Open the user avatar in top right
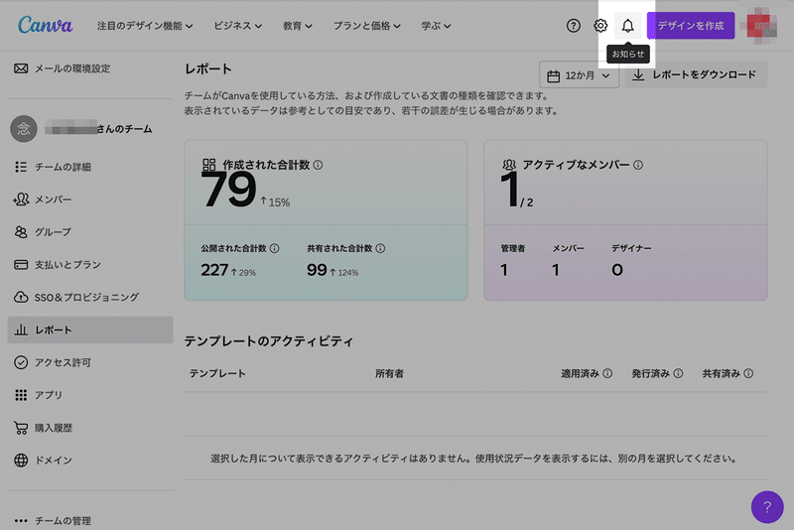The height and width of the screenshot is (530, 794). pyautogui.click(x=761, y=26)
